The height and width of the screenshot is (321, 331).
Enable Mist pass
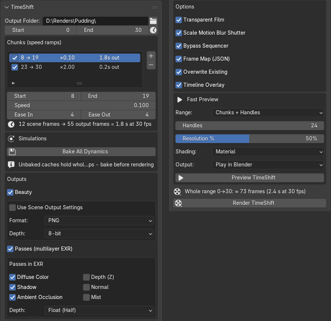click(86, 297)
